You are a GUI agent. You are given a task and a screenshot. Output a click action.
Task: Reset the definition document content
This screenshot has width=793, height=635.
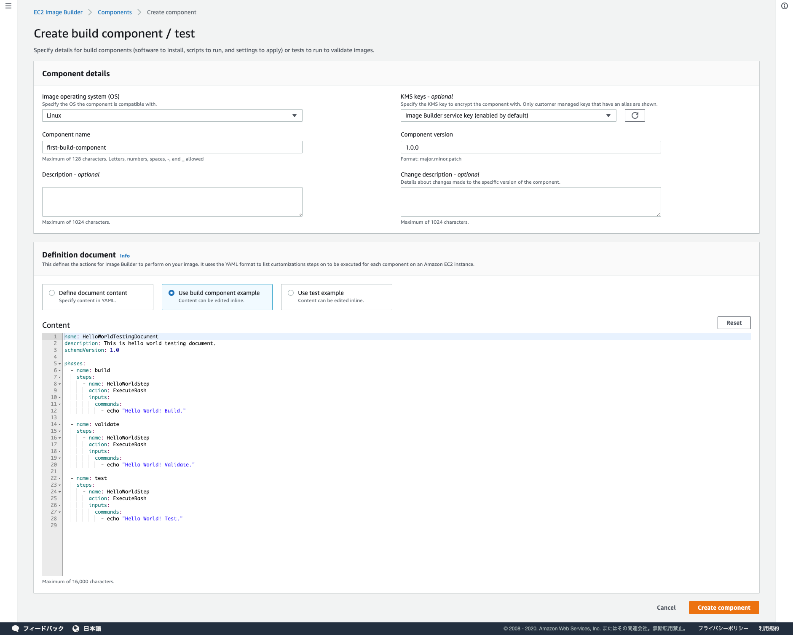point(734,322)
